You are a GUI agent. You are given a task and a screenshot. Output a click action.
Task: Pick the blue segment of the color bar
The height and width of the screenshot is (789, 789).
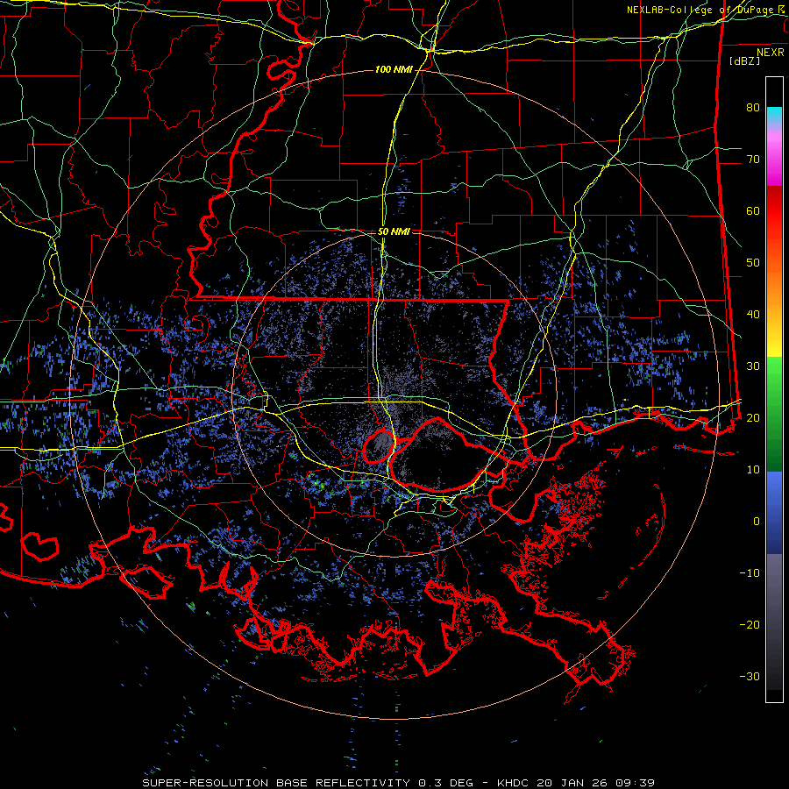(774, 513)
